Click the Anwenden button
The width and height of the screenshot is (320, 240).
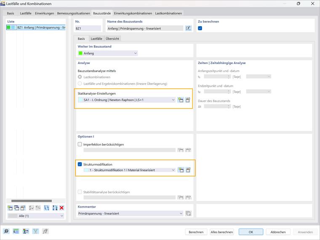(x=305, y=232)
